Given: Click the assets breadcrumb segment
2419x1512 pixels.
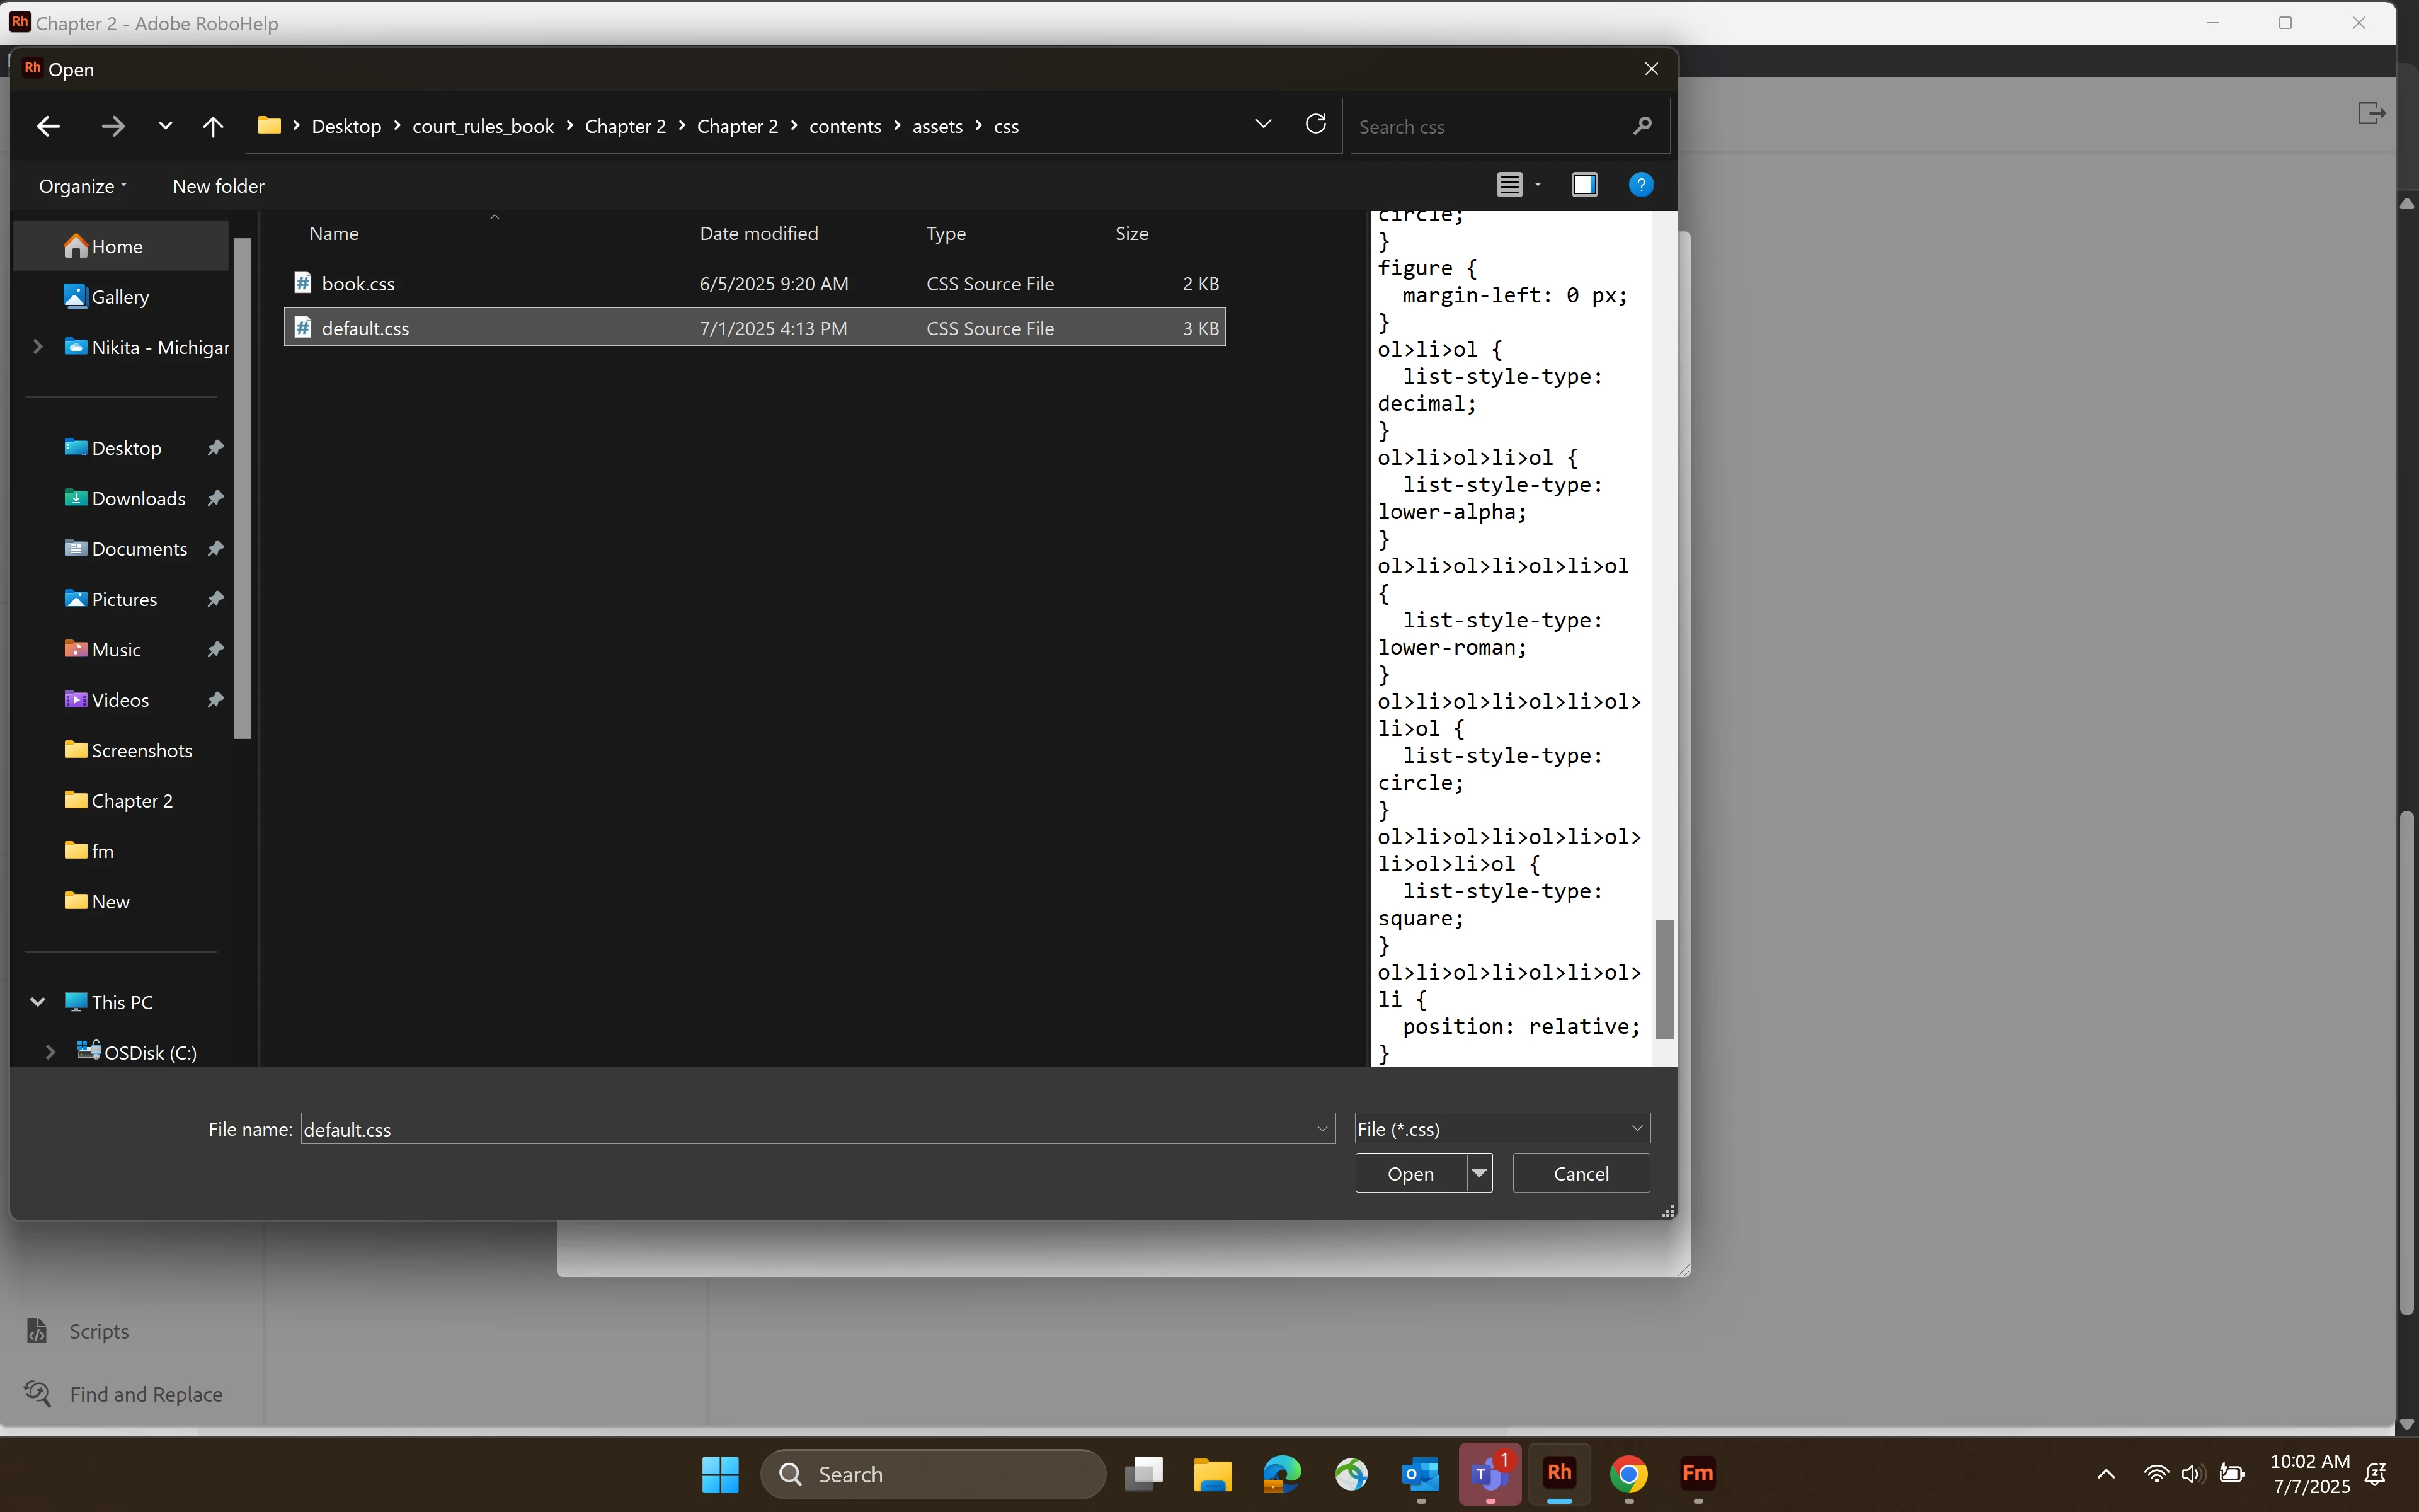Looking at the screenshot, I should (x=937, y=126).
